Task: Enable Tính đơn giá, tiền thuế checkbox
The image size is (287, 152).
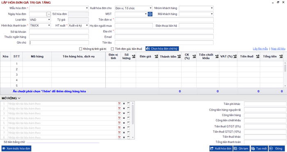Action: click(112, 49)
